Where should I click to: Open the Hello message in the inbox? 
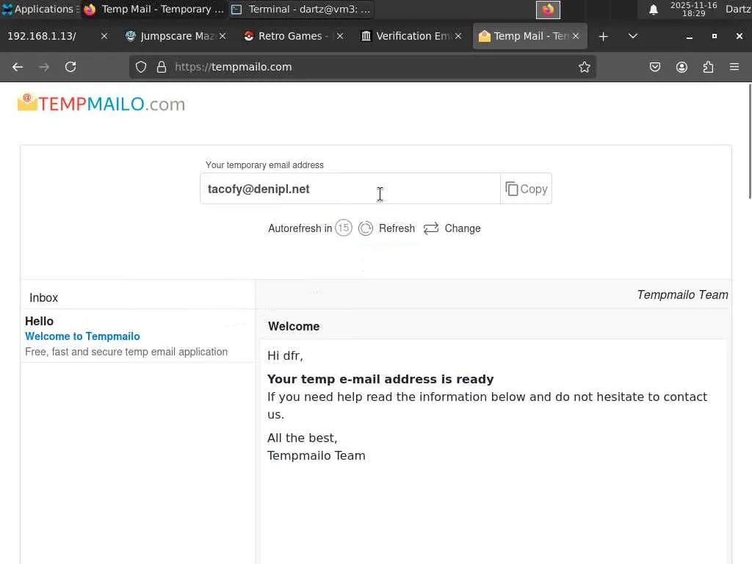click(137, 336)
